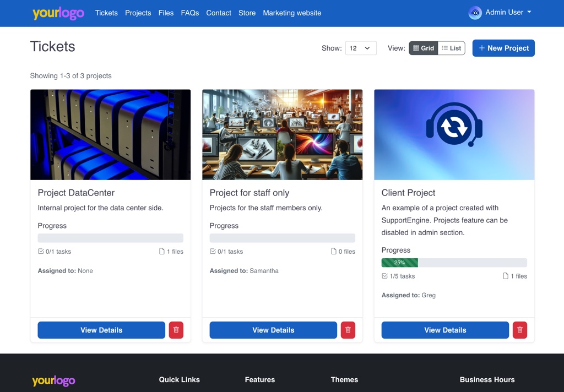Click the Project for staff only thumbnail image
The width and height of the screenshot is (564, 392).
(x=283, y=135)
